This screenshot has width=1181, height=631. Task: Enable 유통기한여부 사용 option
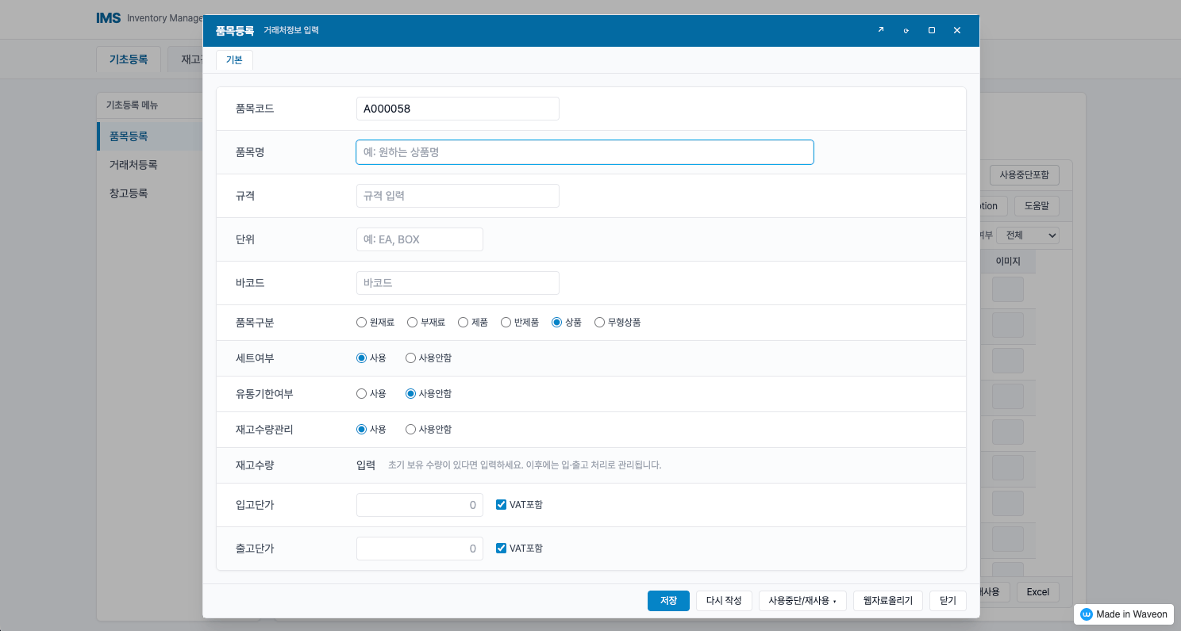362,394
